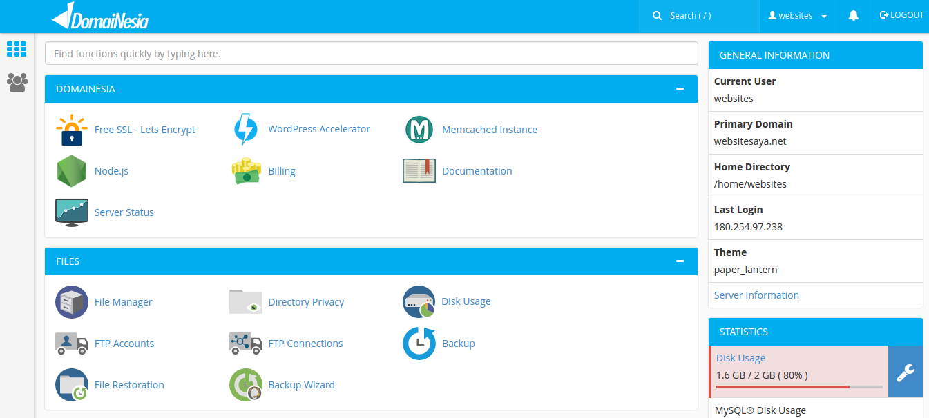Click the Find functions quickly input box
Image resolution: width=929 pixels, height=418 pixels.
(x=372, y=53)
